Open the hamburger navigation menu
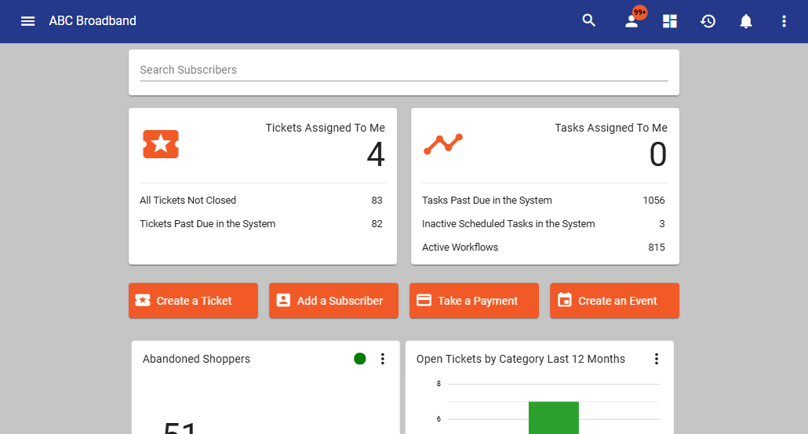808x434 pixels. (27, 21)
